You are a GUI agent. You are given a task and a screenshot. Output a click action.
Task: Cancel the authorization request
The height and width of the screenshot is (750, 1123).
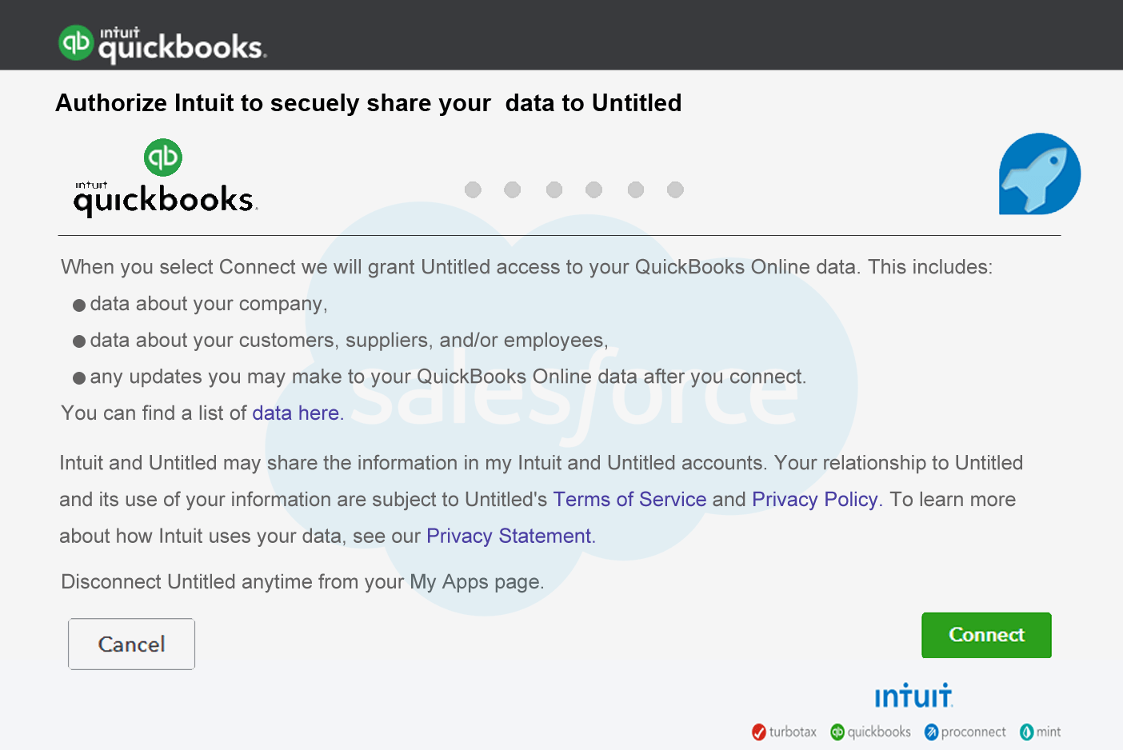click(131, 644)
